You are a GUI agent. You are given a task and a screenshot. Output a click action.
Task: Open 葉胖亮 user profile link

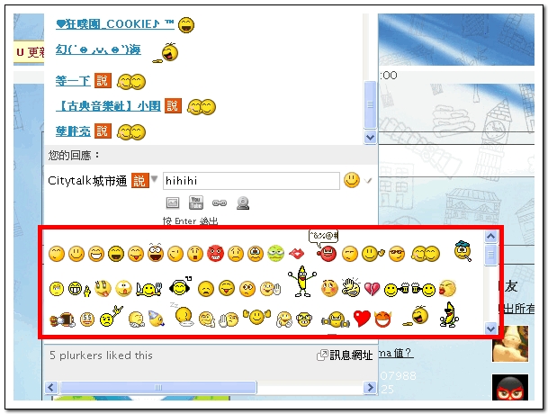pos(73,131)
